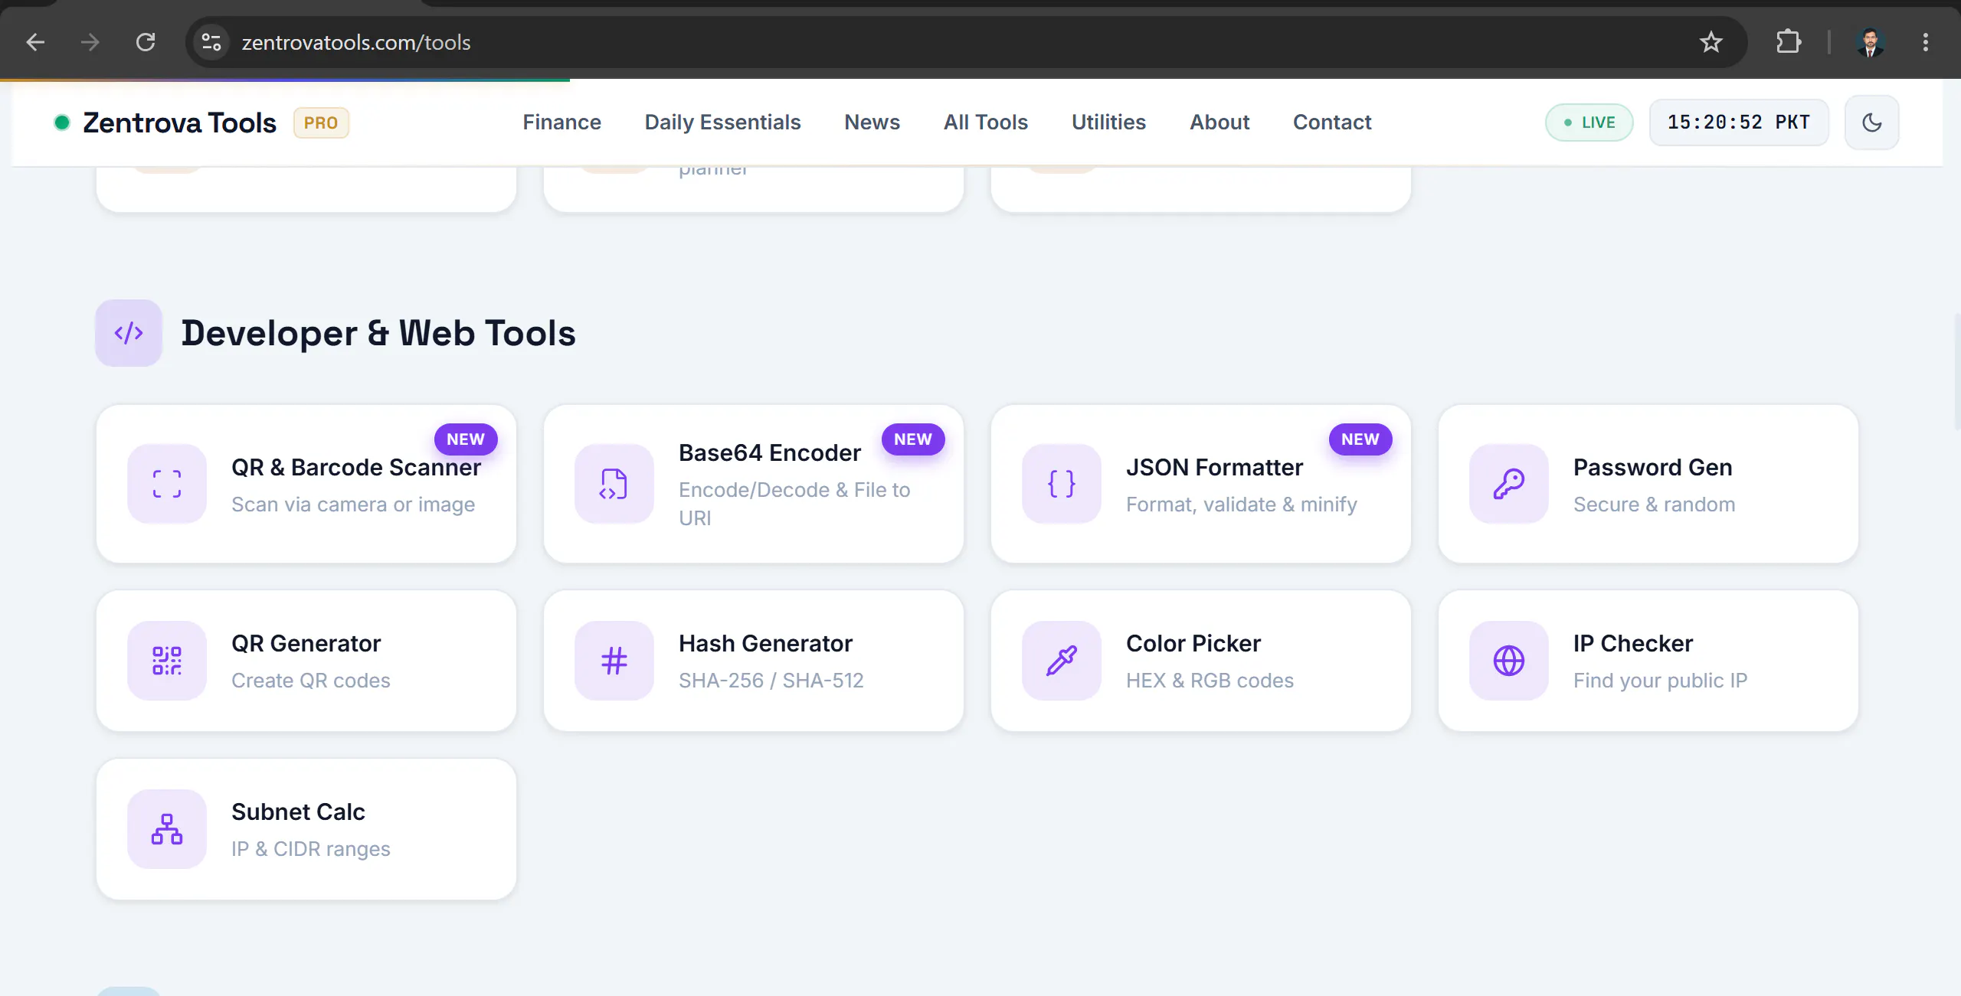Click 'Scan via camera or image' description
Image resolution: width=1961 pixels, height=996 pixels.
tap(353, 505)
